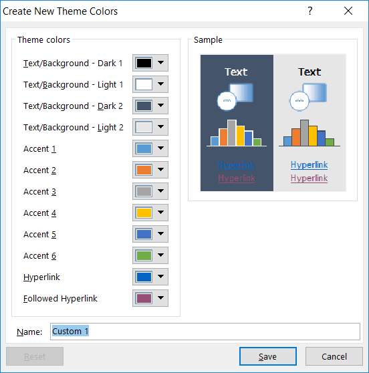Open Text/Background - Dark 1 color dropdown
369x373 pixels.
click(150, 63)
